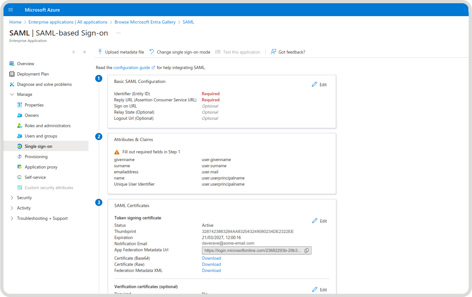
Task: Click Got feedback?
Action: pos(288,52)
